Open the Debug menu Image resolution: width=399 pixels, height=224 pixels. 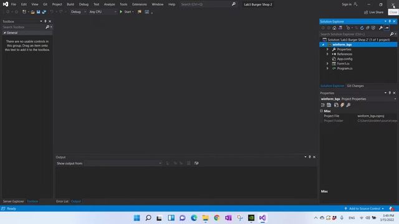coord(84,4)
